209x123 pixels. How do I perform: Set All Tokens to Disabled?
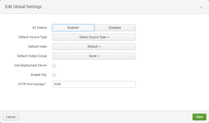pos(115,28)
